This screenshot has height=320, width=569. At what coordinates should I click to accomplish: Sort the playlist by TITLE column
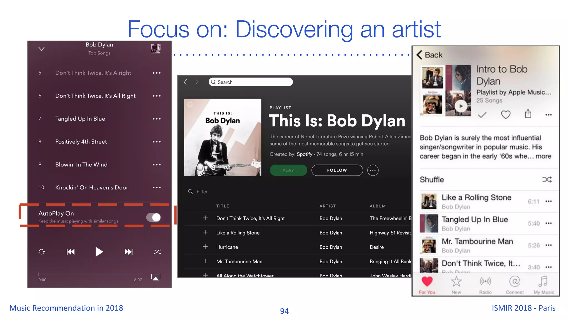pos(223,206)
